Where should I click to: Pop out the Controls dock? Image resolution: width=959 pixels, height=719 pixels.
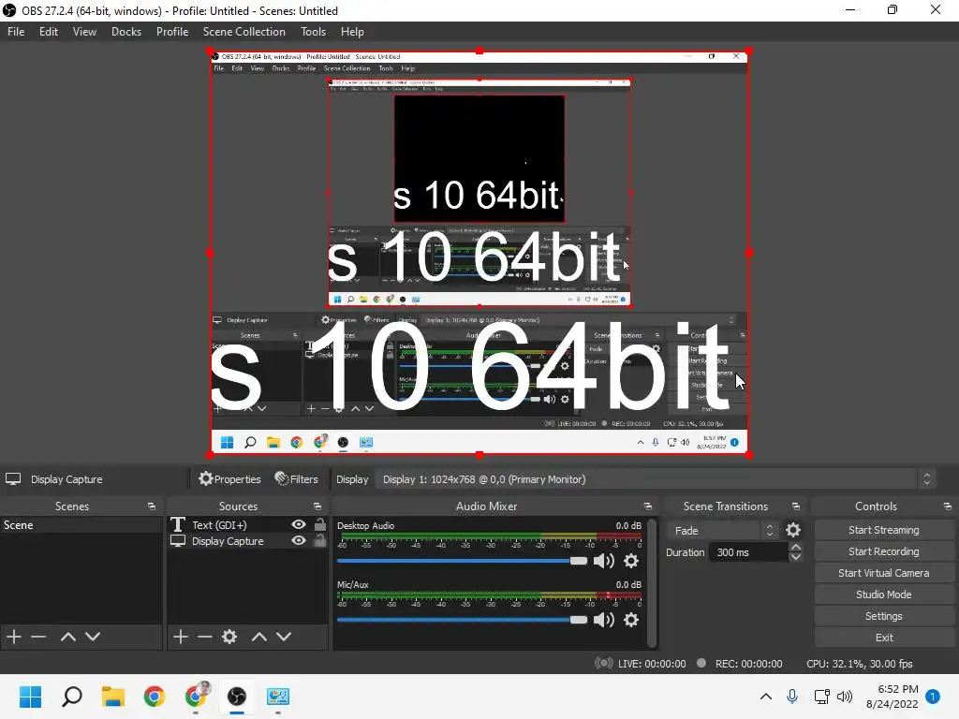(x=948, y=506)
